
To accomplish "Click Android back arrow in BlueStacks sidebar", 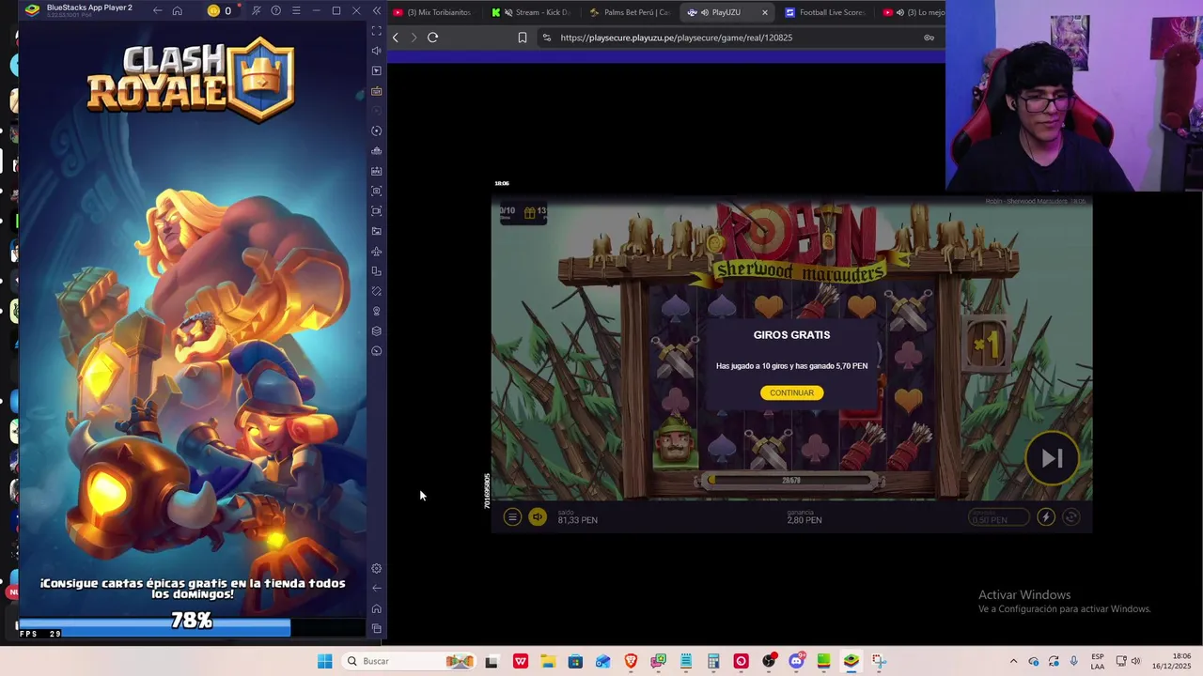I will click(x=377, y=588).
